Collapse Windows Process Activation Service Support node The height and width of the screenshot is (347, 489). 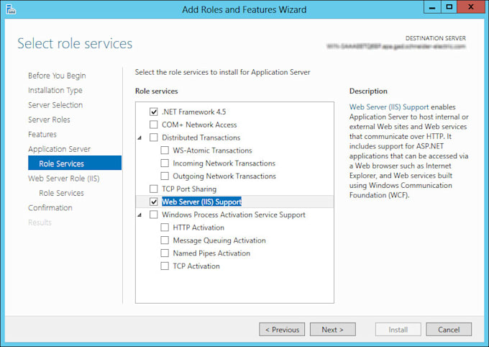tap(140, 215)
